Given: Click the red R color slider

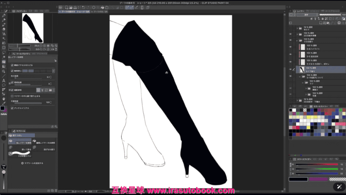Looking at the screenshot, I should point(317,164).
